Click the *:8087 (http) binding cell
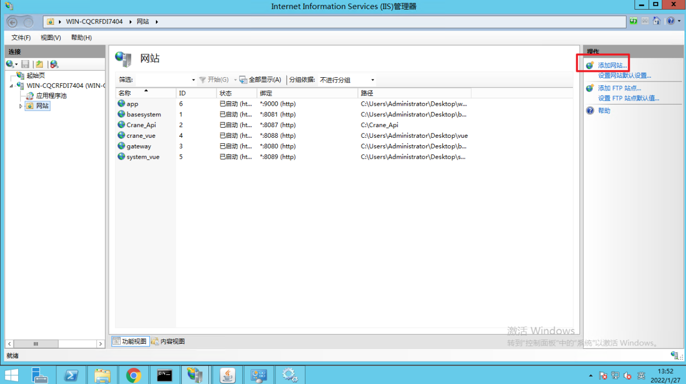 pyautogui.click(x=278, y=125)
